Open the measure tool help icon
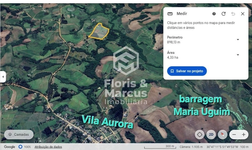The height and width of the screenshot is (150, 252). [x=214, y=14]
